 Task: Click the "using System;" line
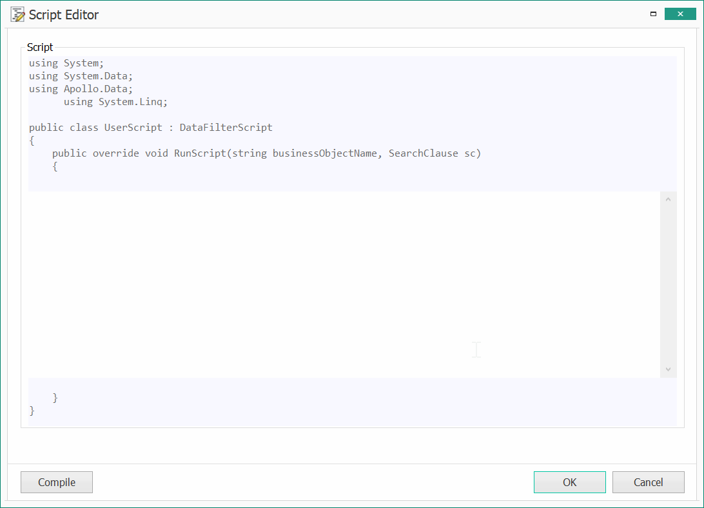click(66, 63)
